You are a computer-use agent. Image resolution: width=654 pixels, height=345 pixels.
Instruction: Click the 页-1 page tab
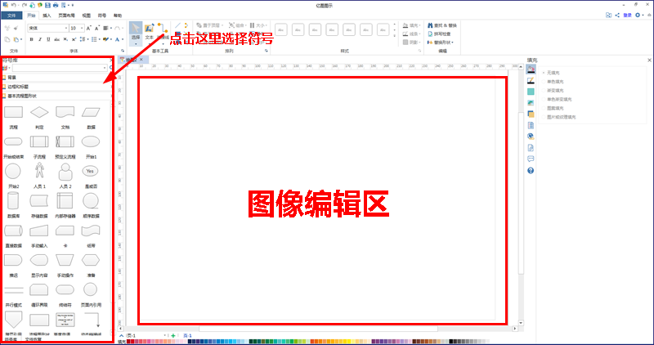coord(187,336)
